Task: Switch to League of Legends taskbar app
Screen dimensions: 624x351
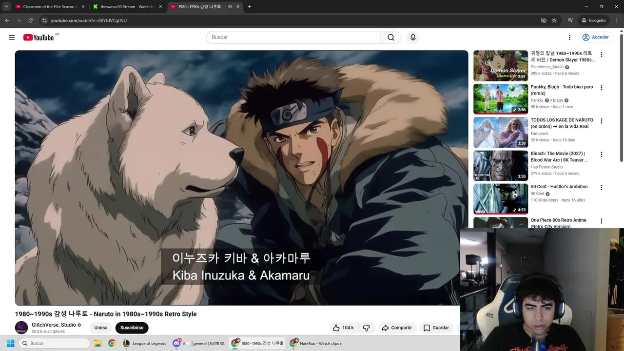Action: [x=145, y=343]
